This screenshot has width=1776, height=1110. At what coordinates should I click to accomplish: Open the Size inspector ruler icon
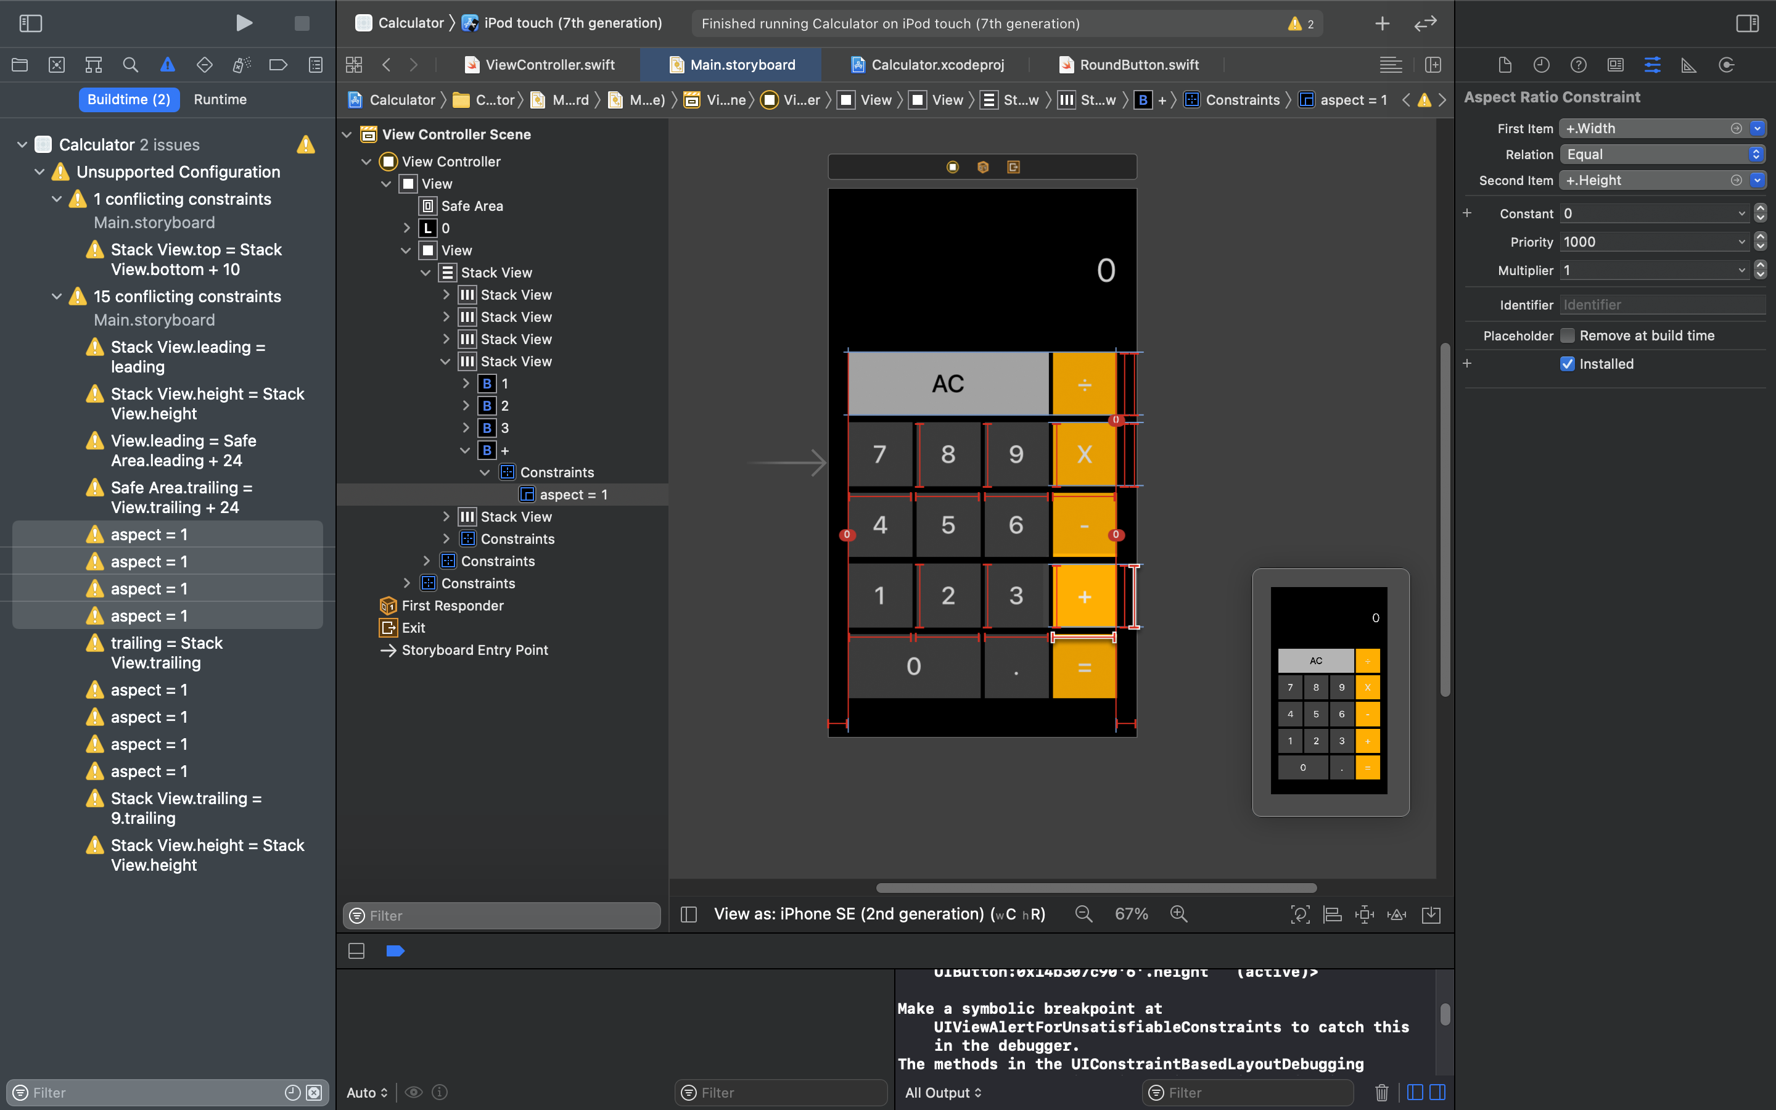point(1688,65)
